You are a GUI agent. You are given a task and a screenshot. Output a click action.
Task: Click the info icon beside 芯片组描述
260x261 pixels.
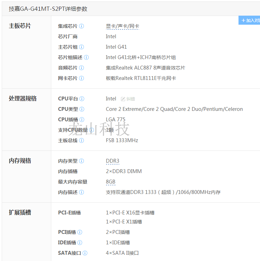[86, 57]
